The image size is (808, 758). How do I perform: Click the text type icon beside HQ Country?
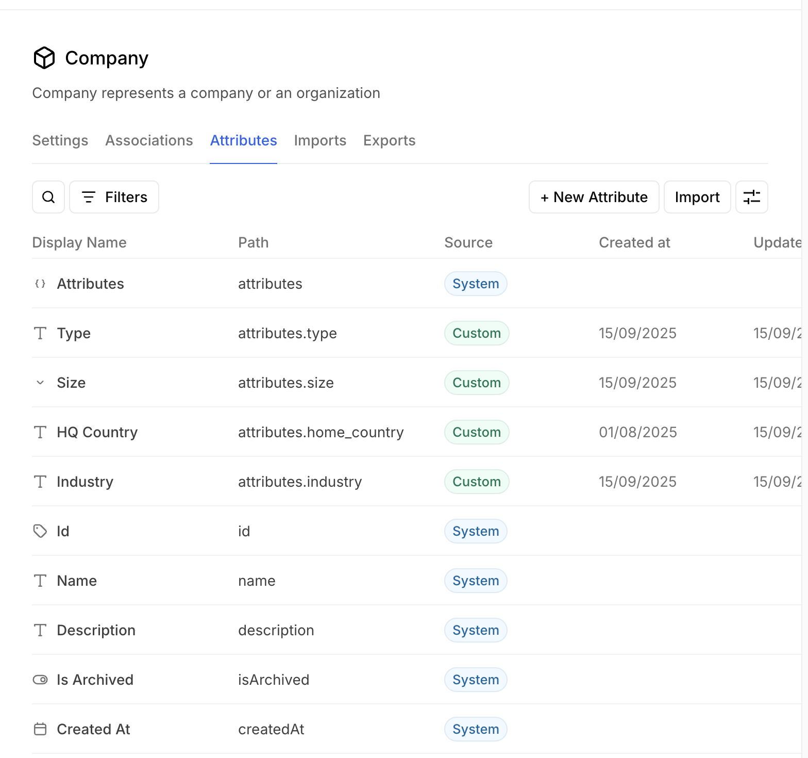[40, 432]
